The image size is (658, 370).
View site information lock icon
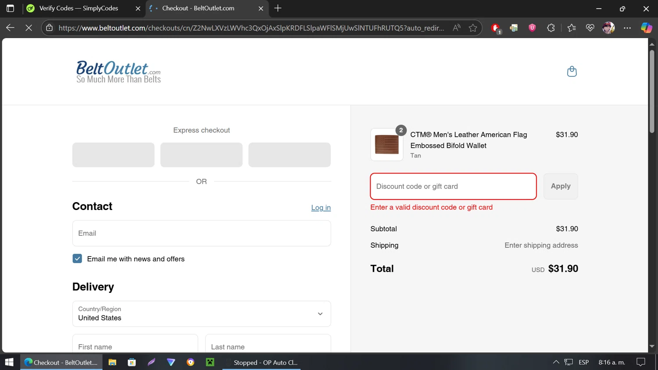pyautogui.click(x=50, y=28)
